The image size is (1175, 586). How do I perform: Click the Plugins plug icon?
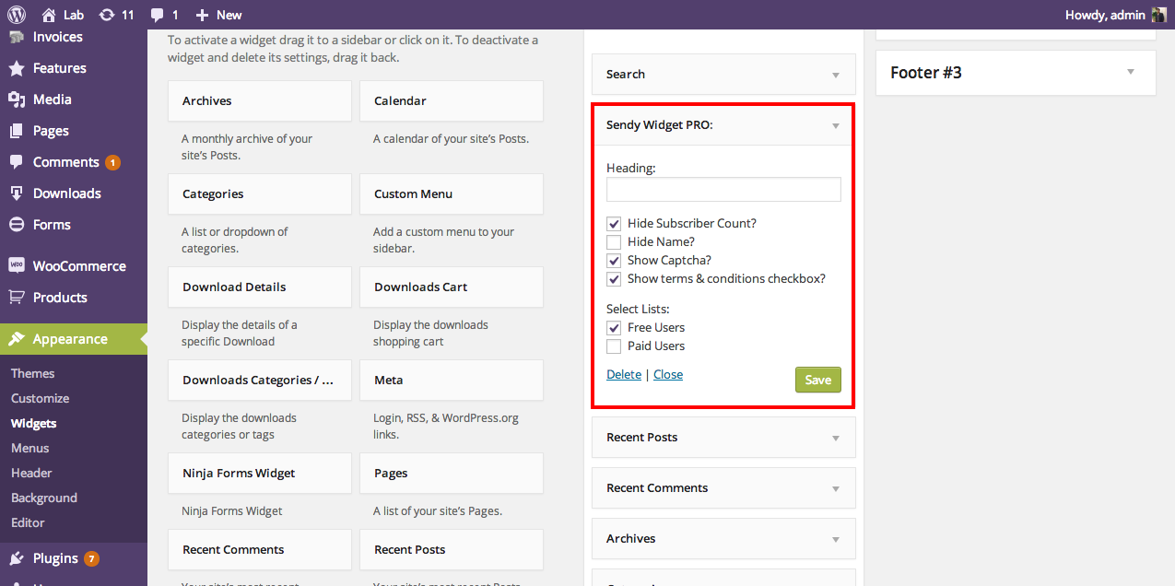tap(16, 558)
